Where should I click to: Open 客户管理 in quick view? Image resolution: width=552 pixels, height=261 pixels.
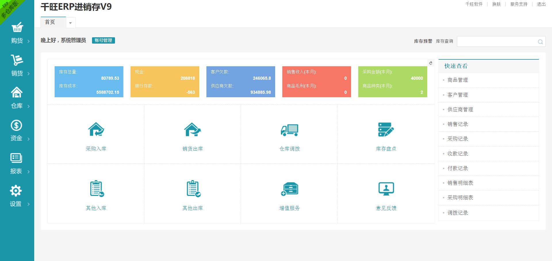tap(458, 95)
